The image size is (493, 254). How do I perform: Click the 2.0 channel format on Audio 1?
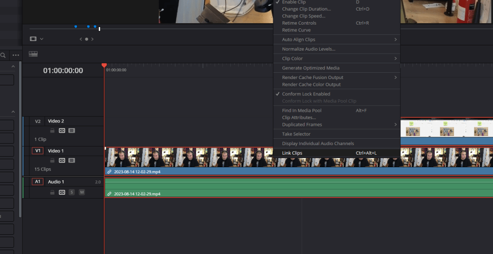coord(98,182)
